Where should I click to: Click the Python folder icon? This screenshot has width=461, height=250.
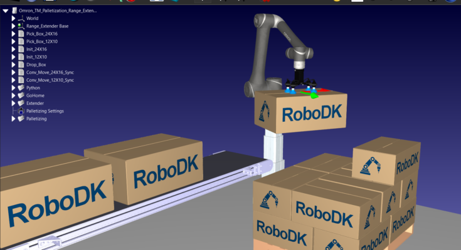coord(21,87)
